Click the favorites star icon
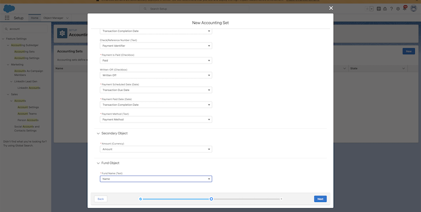Viewport: 421px width, 212px height. point(367,9)
